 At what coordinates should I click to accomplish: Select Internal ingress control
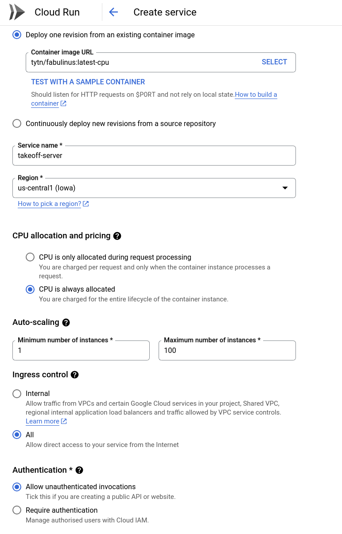[17, 394]
